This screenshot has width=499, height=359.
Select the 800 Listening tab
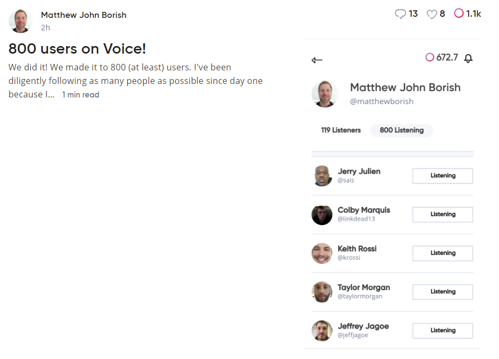(401, 130)
